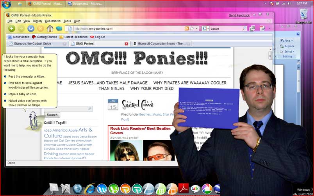Viewport: 314px width, 196px height.
Task: Open the Recycle Bin desktop icon
Action: tap(303, 16)
